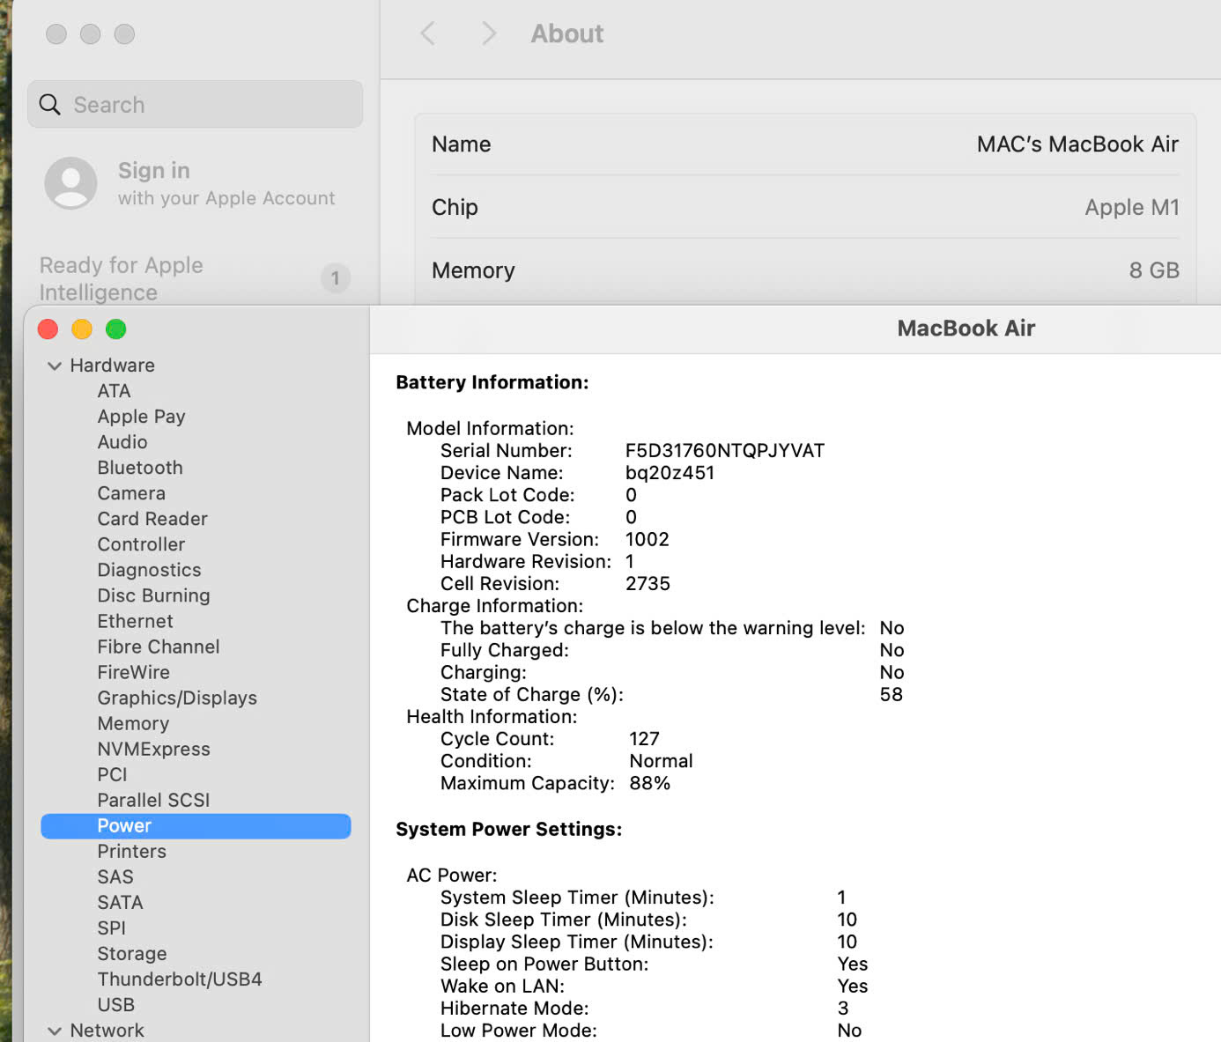This screenshot has height=1042, width=1221.
Task: Collapse the Hardware section chevron
Action: tap(55, 366)
